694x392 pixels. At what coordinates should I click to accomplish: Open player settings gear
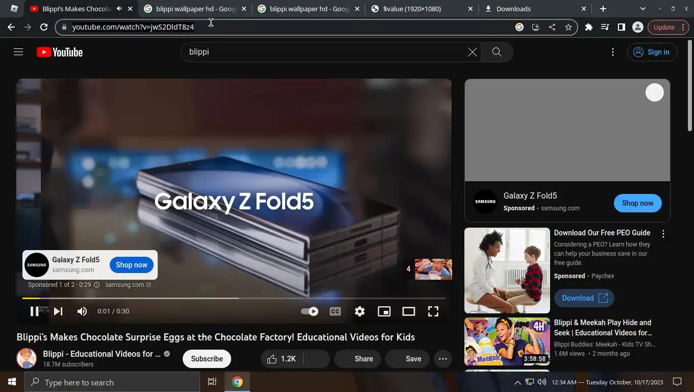click(x=360, y=311)
